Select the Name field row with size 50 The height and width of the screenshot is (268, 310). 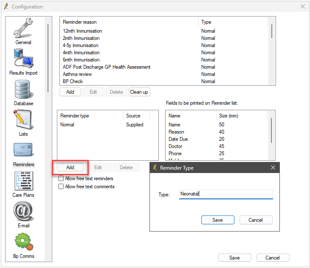(x=217, y=125)
